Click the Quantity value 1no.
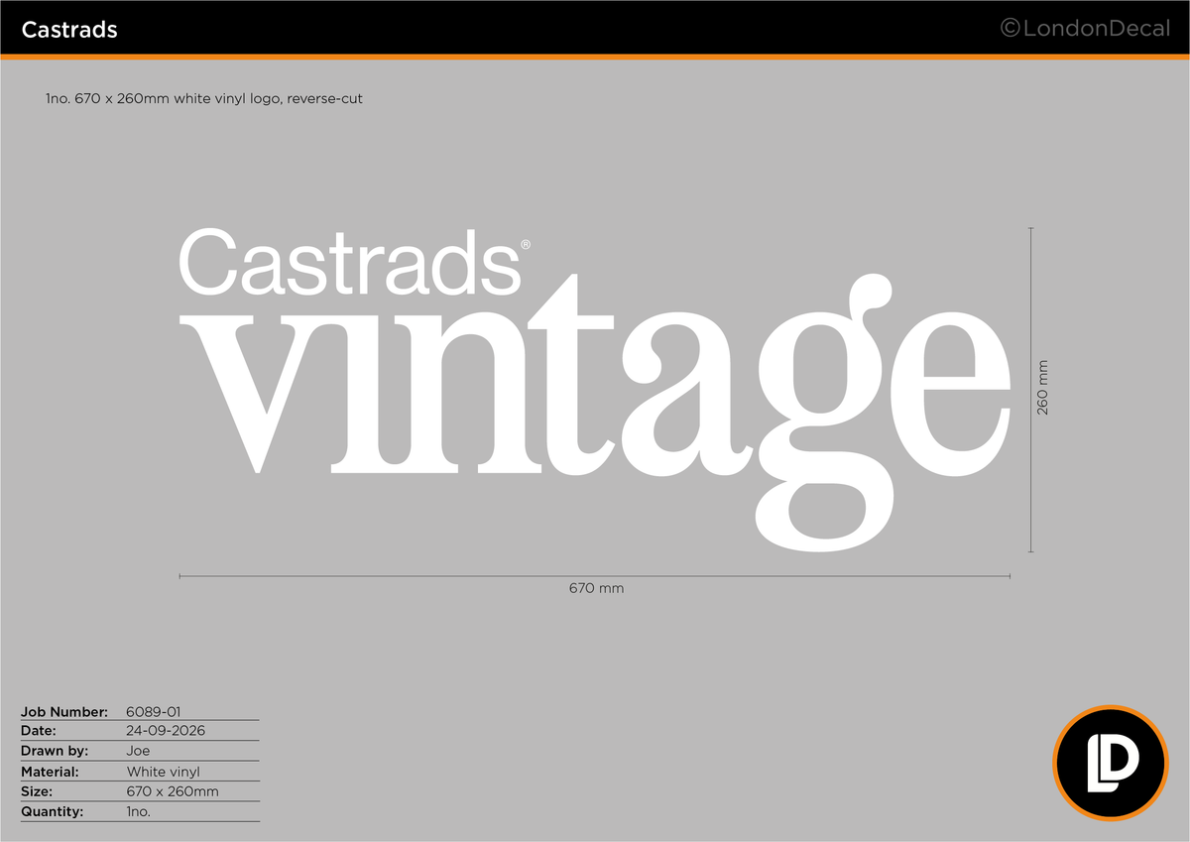The height and width of the screenshot is (842, 1190). [139, 811]
